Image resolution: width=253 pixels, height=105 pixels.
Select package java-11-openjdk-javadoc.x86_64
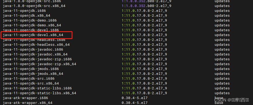[35, 54]
